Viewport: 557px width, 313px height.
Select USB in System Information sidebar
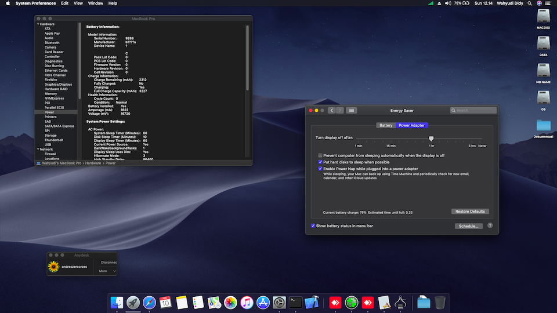[x=48, y=145]
